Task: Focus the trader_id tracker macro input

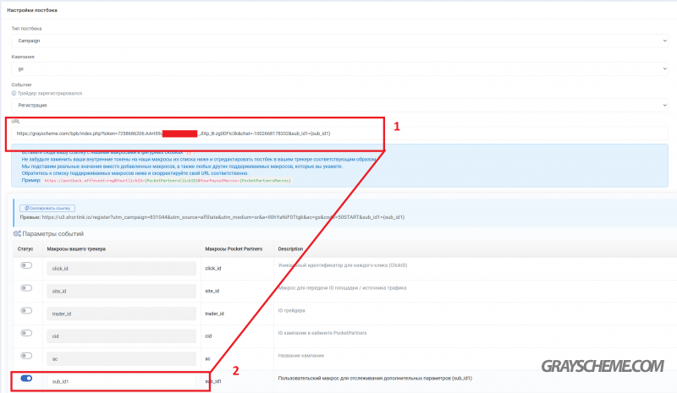Action: 118,314
